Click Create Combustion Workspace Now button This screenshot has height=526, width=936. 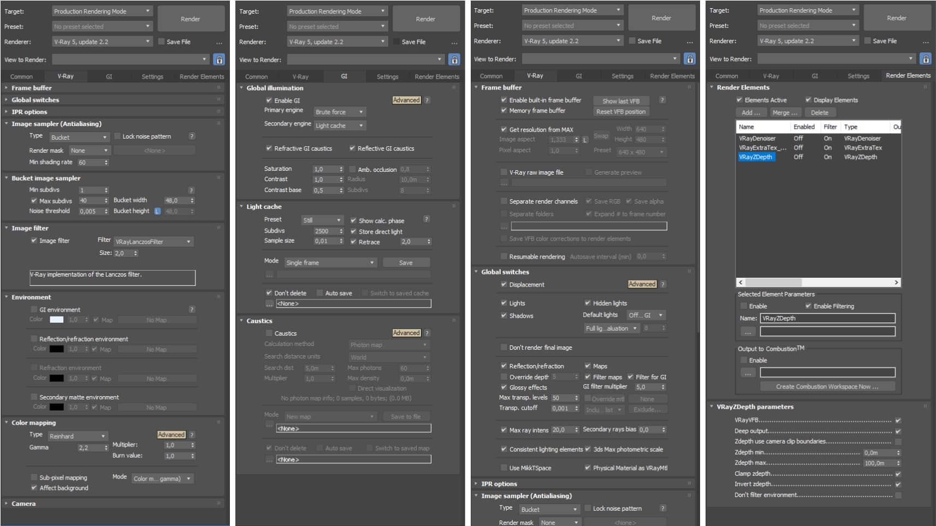click(827, 386)
